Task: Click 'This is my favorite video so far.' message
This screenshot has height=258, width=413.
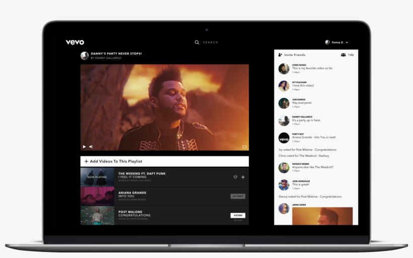Action: (x=312, y=68)
